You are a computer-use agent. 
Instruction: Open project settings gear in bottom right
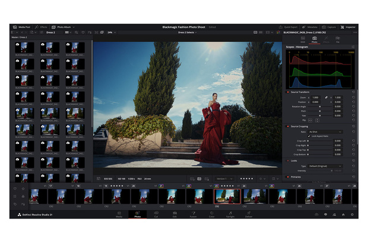[x=352, y=215]
